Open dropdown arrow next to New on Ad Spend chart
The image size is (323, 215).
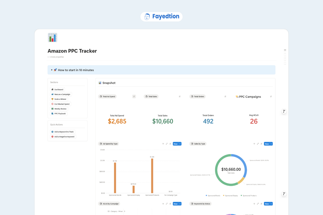coord(180,144)
